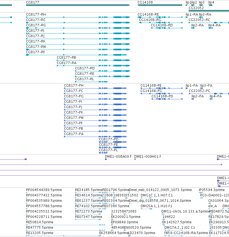The image size is (229, 237).
Task: Click transcript Ilp1-RA
Action: pyautogui.click(x=192, y=15)
